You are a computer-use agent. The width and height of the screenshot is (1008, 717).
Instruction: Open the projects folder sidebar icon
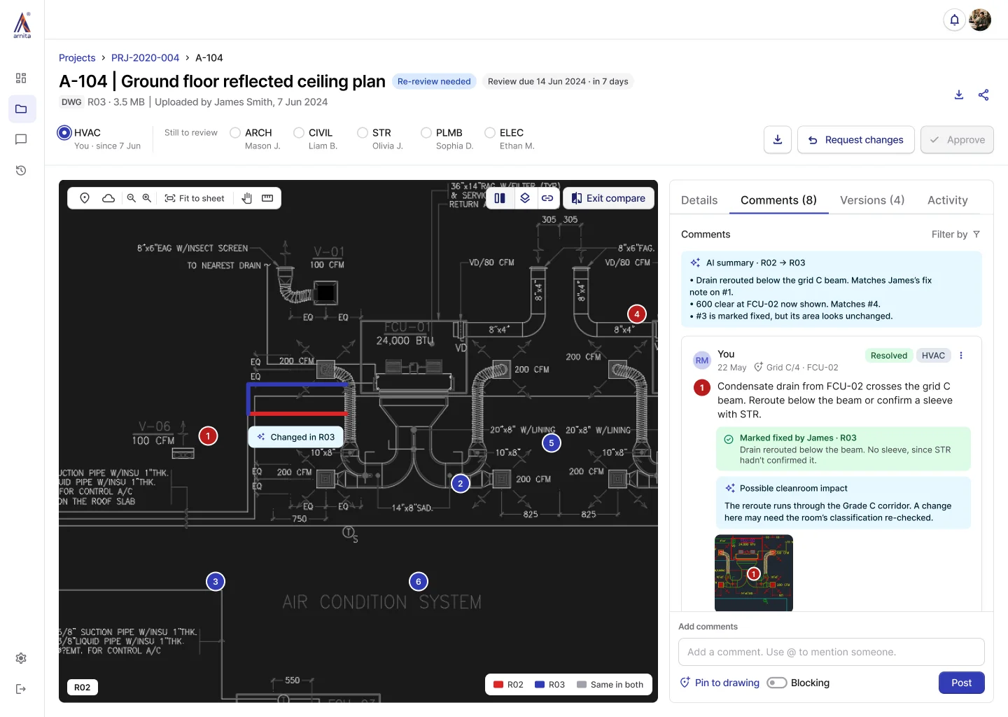tap(22, 109)
